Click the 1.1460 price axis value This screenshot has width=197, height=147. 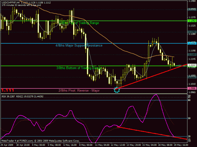pos(192,1)
